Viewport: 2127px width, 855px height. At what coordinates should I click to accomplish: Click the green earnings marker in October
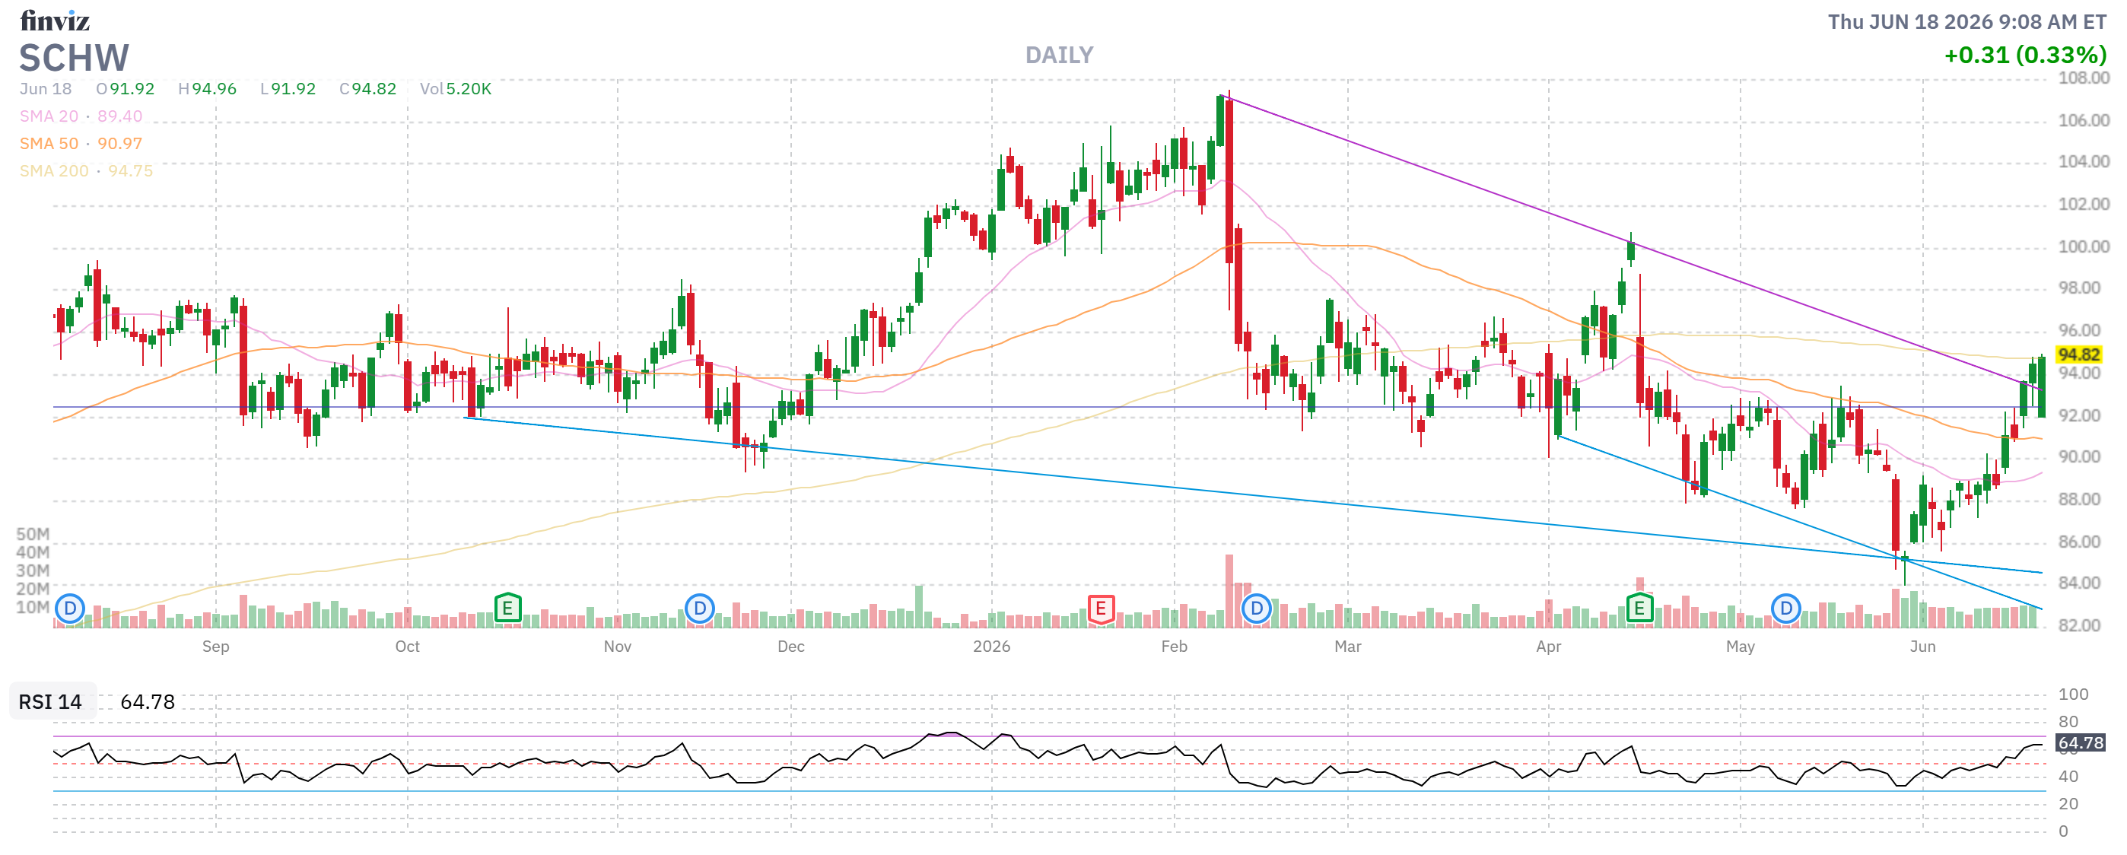508,609
